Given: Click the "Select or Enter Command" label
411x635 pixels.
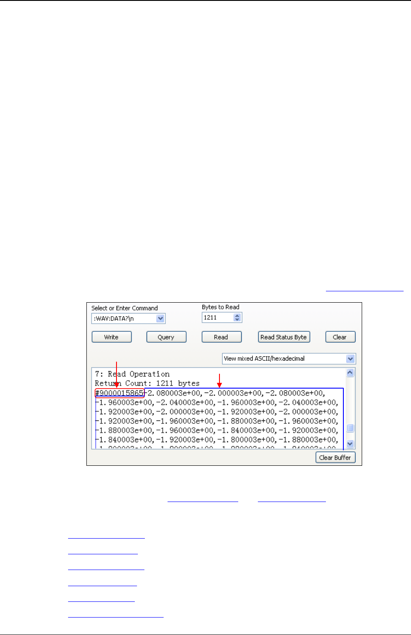Looking at the screenshot, I should (x=124, y=308).
